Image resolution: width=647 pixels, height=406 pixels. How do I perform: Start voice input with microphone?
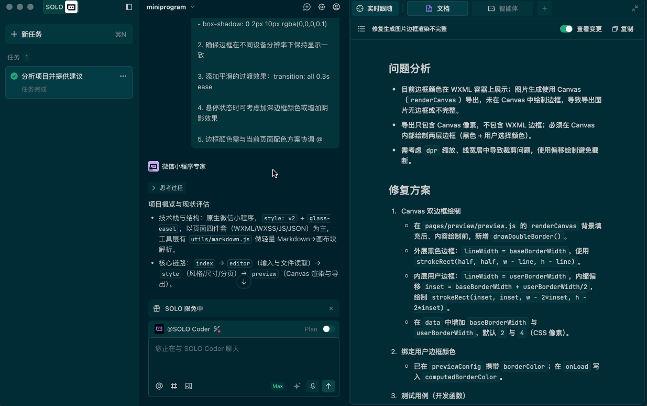(x=313, y=386)
